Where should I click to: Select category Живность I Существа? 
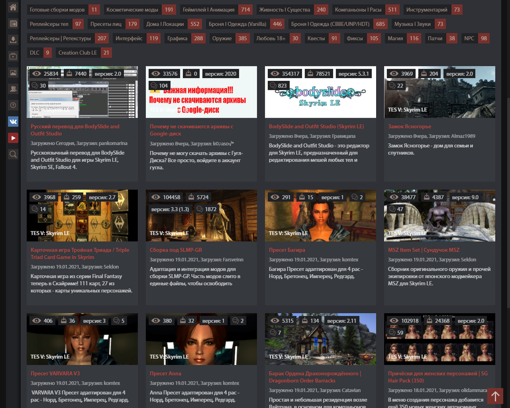pos(293,10)
